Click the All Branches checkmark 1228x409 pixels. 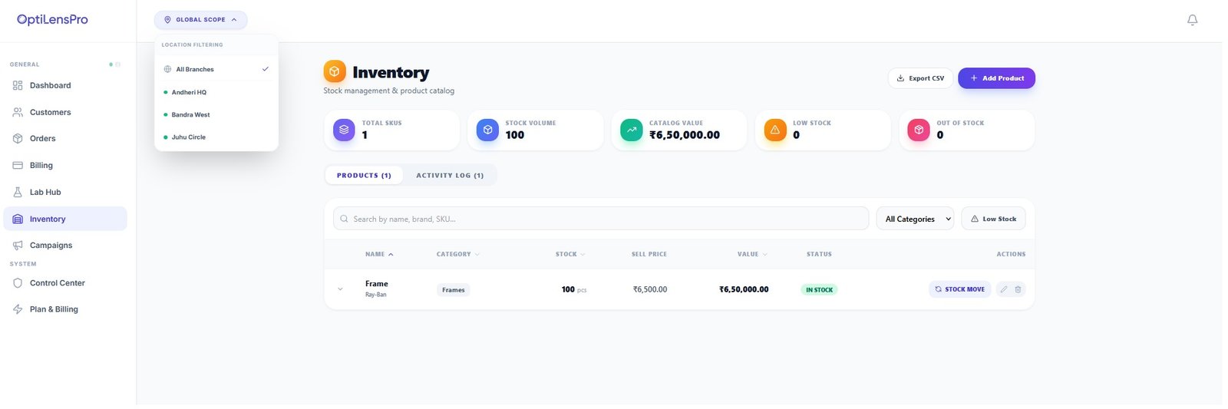click(266, 69)
